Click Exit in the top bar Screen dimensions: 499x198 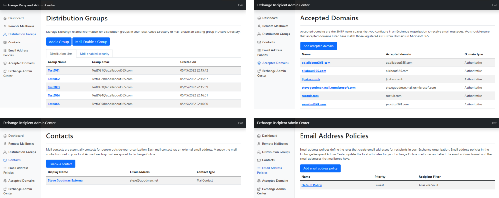(x=240, y=5)
